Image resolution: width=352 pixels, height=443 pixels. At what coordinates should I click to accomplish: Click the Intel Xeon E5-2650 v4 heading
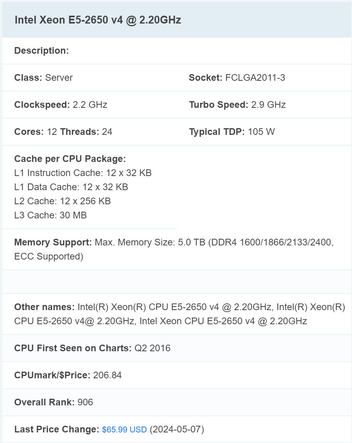[x=98, y=20]
